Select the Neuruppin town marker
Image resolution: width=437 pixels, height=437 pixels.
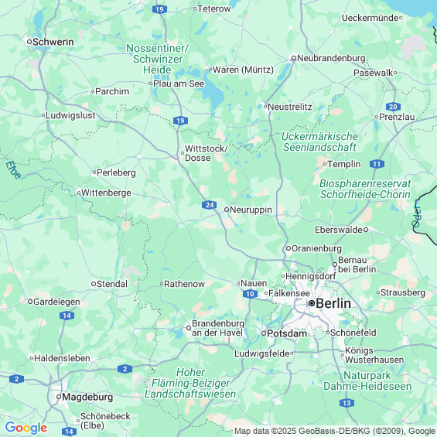point(227,210)
